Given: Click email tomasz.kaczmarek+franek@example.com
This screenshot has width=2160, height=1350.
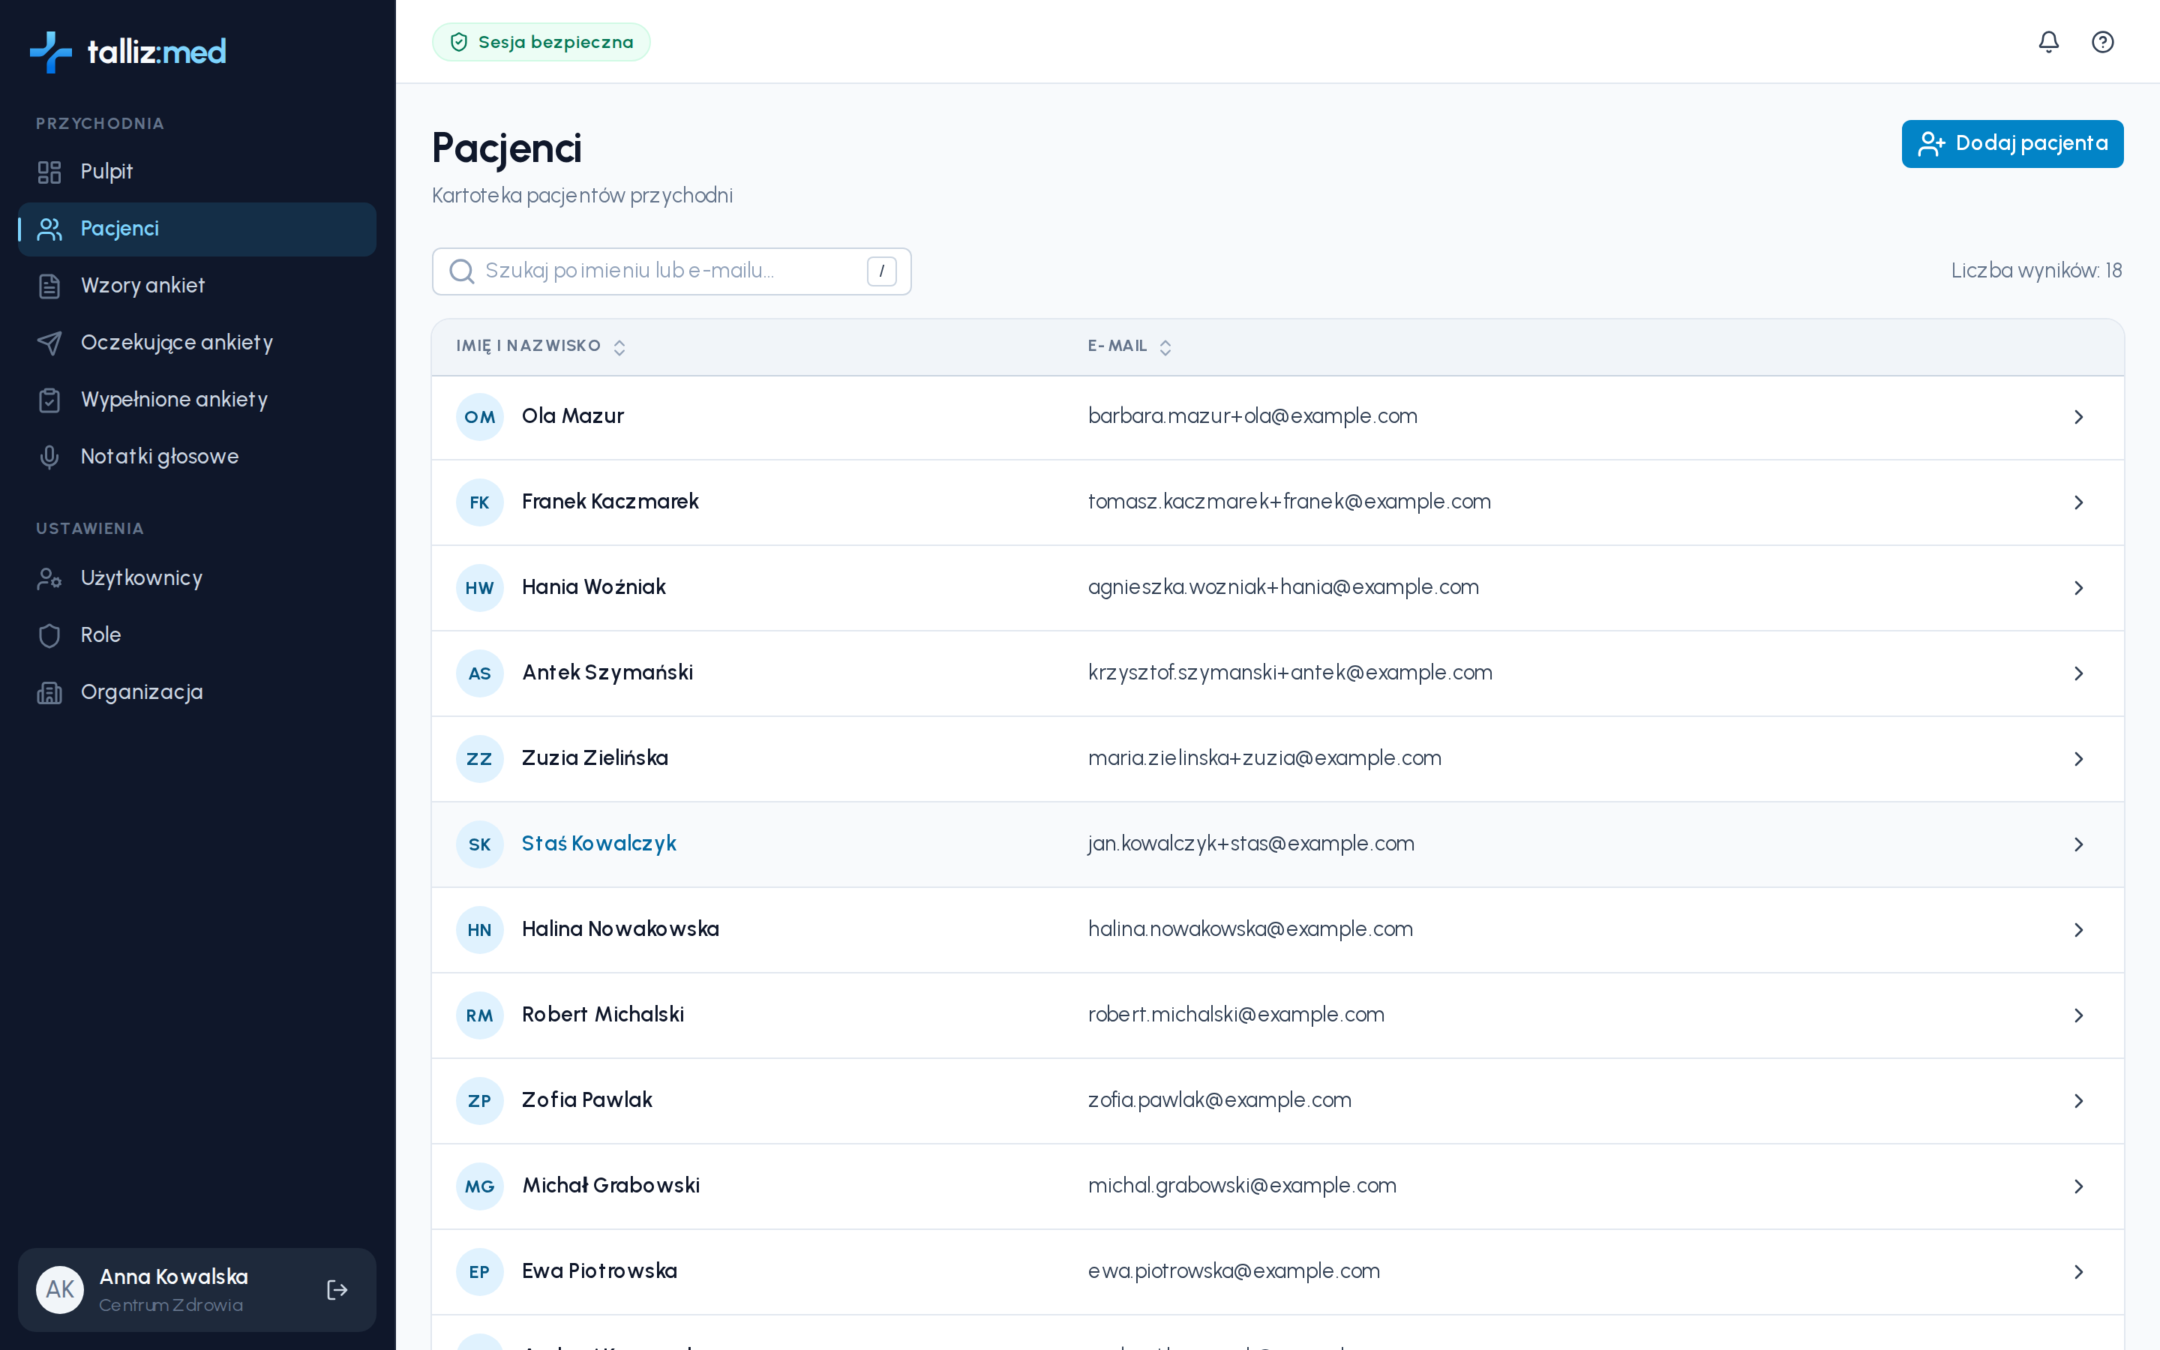Looking at the screenshot, I should (1288, 502).
